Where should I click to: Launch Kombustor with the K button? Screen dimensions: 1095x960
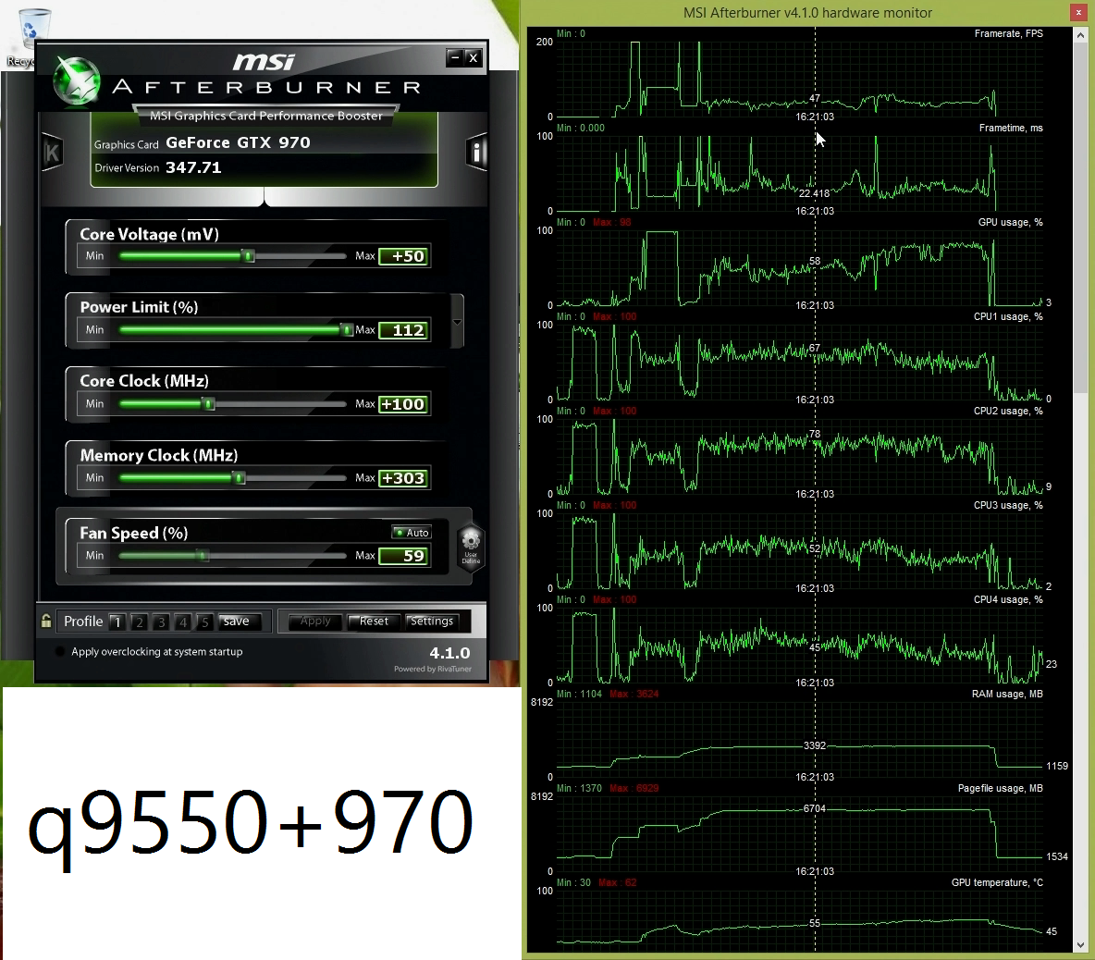tap(53, 153)
